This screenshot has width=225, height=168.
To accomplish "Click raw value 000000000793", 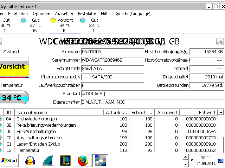I will tap(201, 138).
